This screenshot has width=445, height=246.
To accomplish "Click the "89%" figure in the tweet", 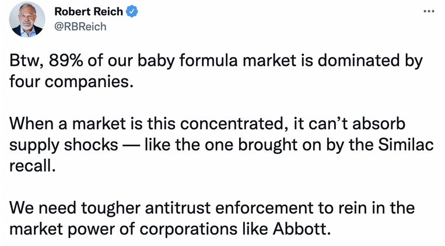I will (66, 60).
